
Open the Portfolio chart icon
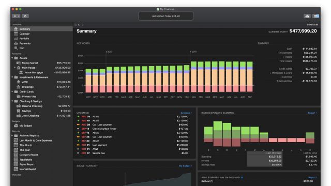pos(16,39)
